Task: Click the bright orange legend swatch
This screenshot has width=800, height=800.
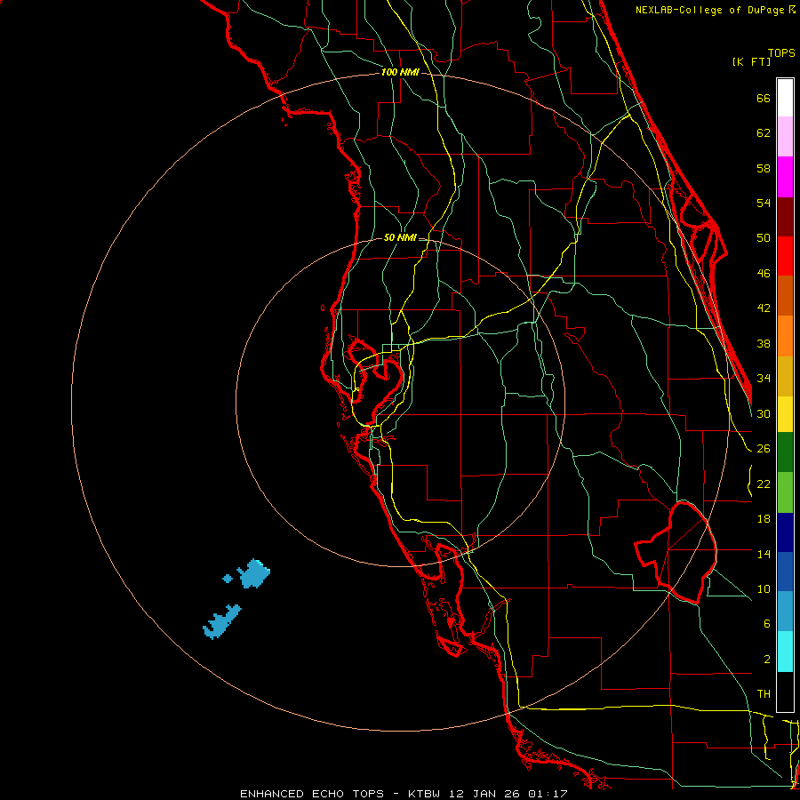Action: [x=785, y=335]
